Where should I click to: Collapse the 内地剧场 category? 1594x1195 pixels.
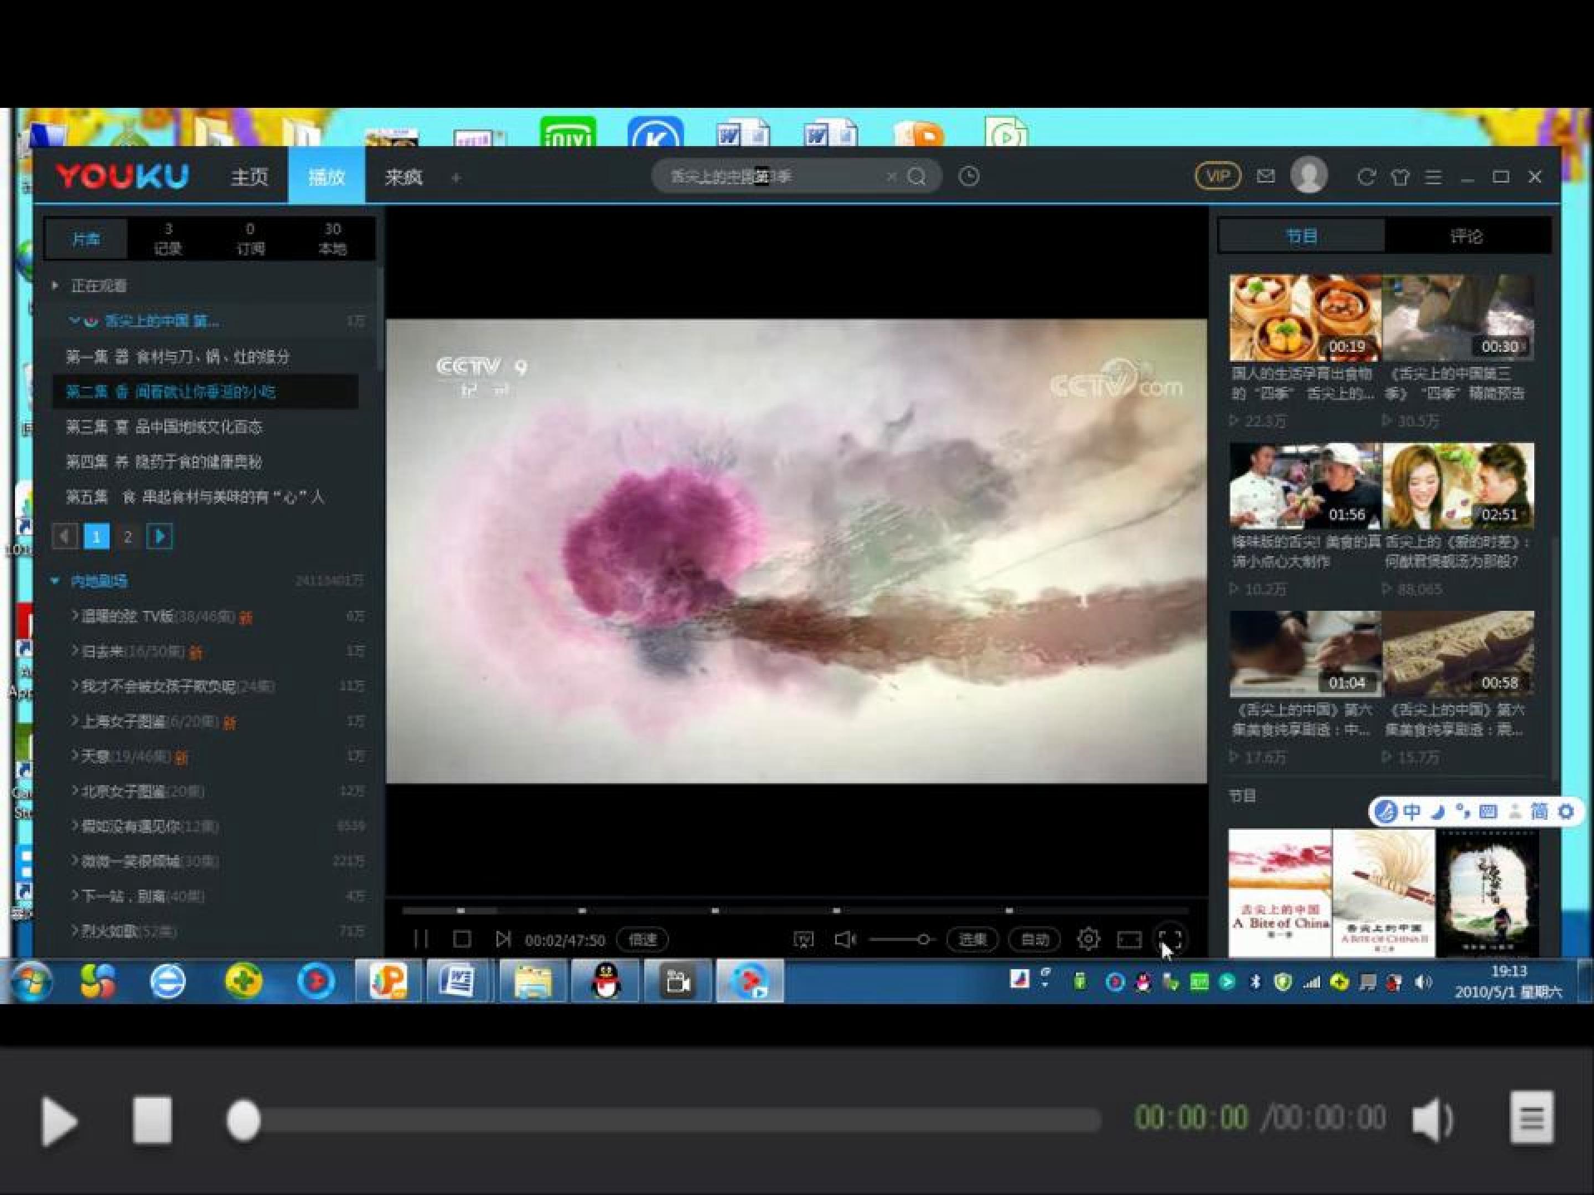point(55,580)
